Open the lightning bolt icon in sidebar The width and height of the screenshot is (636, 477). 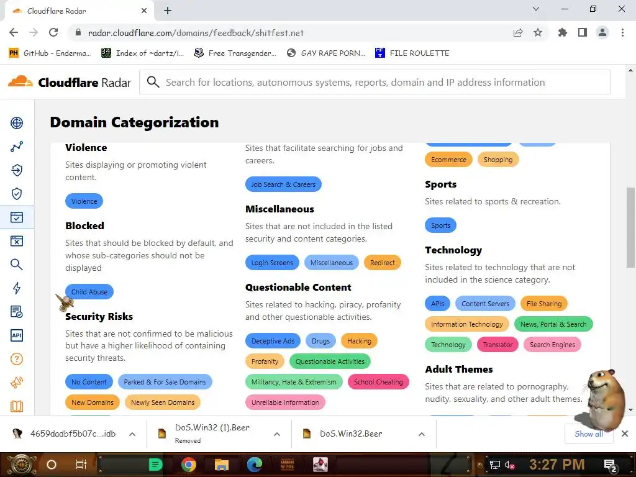tap(17, 288)
